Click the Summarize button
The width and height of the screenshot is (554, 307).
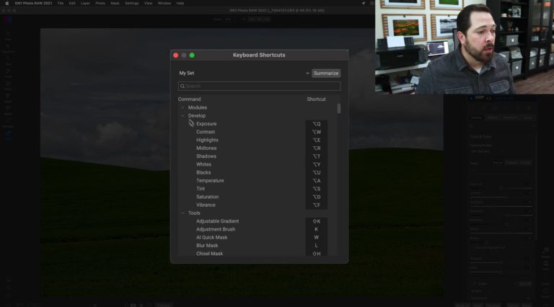tap(326, 73)
